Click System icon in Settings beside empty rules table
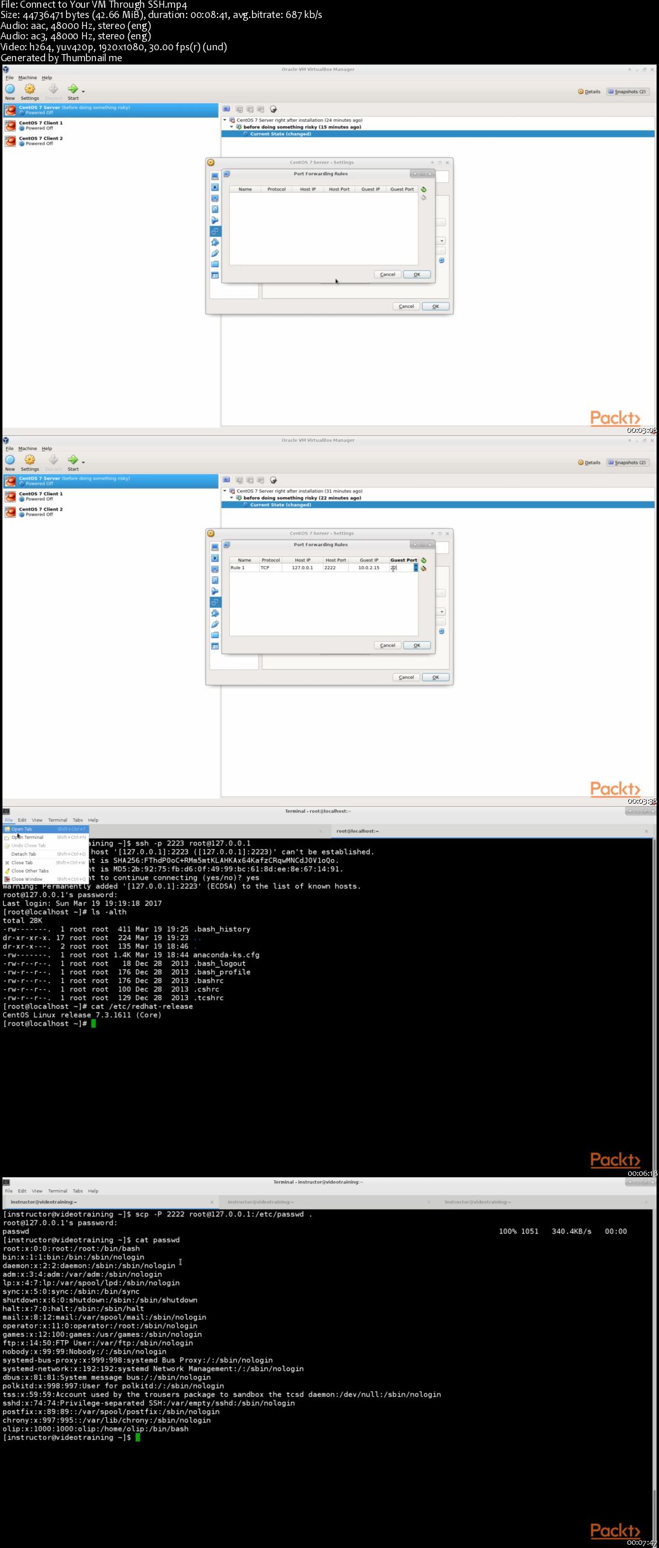 pos(215,187)
